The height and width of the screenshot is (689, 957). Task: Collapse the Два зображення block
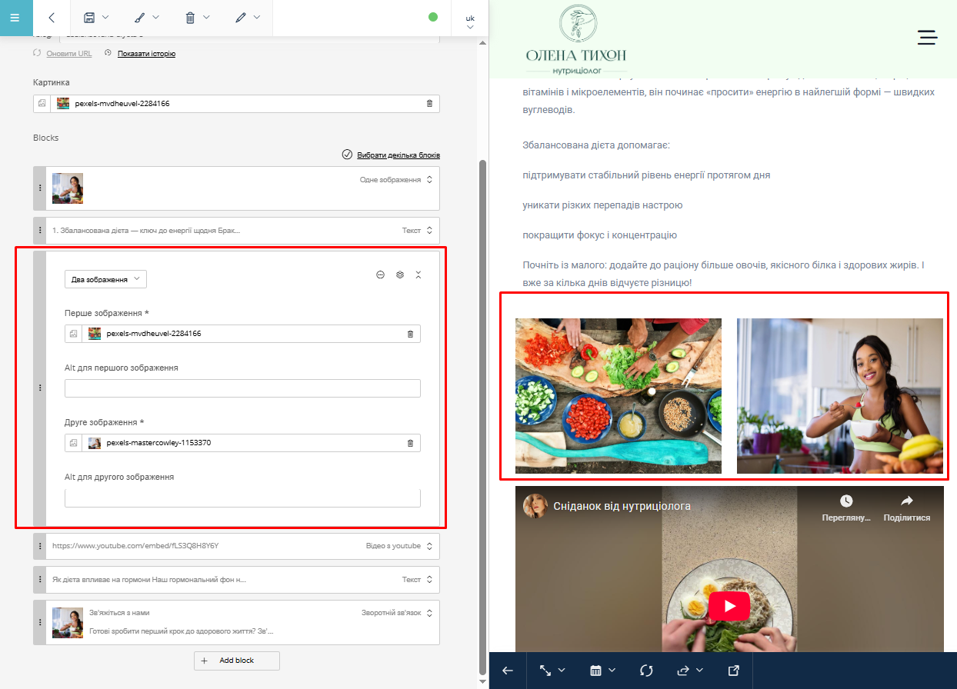[x=418, y=275]
